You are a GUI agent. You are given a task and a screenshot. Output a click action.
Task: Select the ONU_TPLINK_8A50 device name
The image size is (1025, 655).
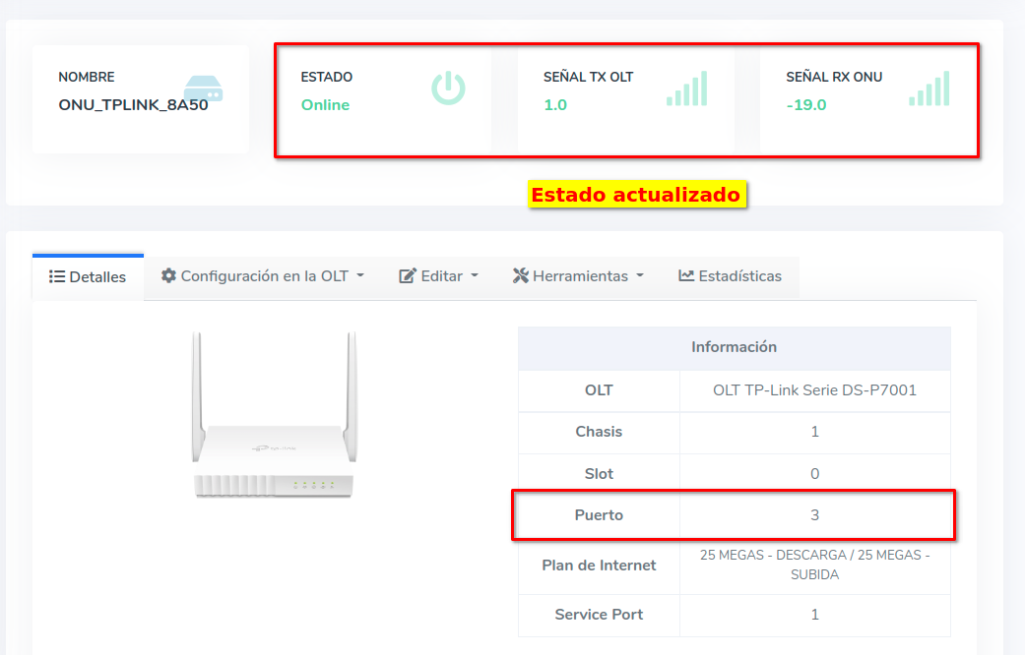[133, 105]
